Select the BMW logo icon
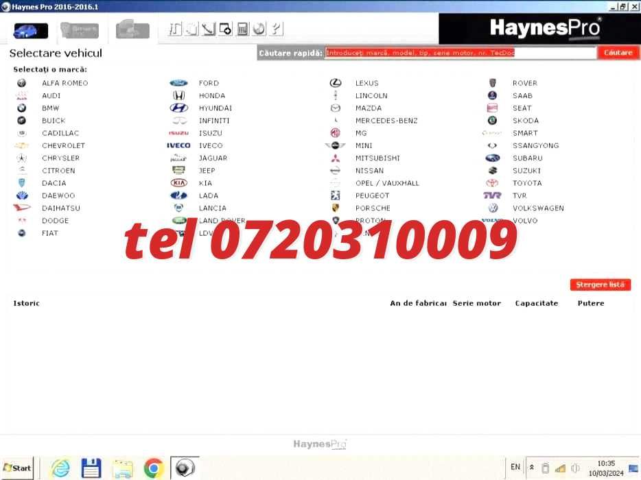This screenshot has width=641, height=480. click(22, 108)
